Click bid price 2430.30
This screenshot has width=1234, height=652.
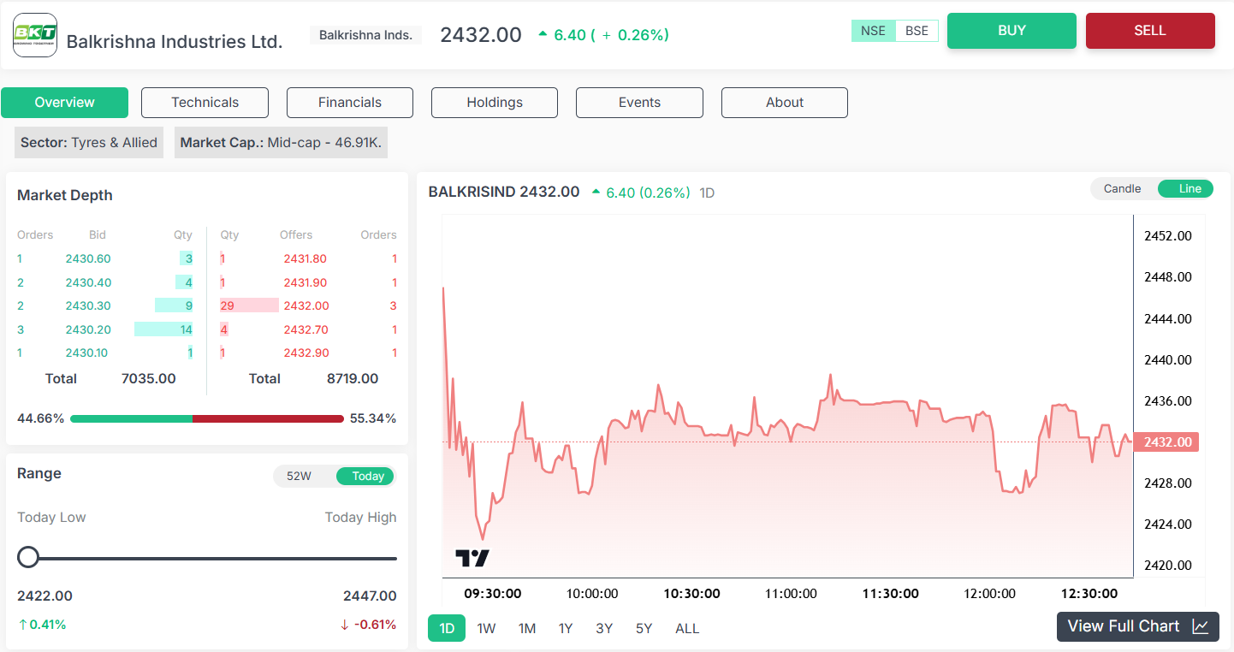click(x=88, y=305)
